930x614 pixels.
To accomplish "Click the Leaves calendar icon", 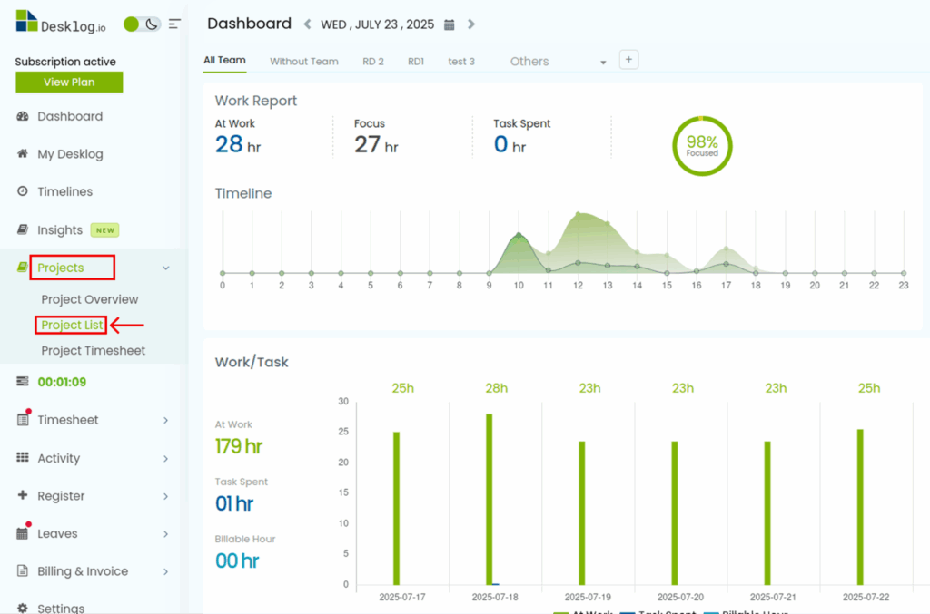I will [x=23, y=533].
